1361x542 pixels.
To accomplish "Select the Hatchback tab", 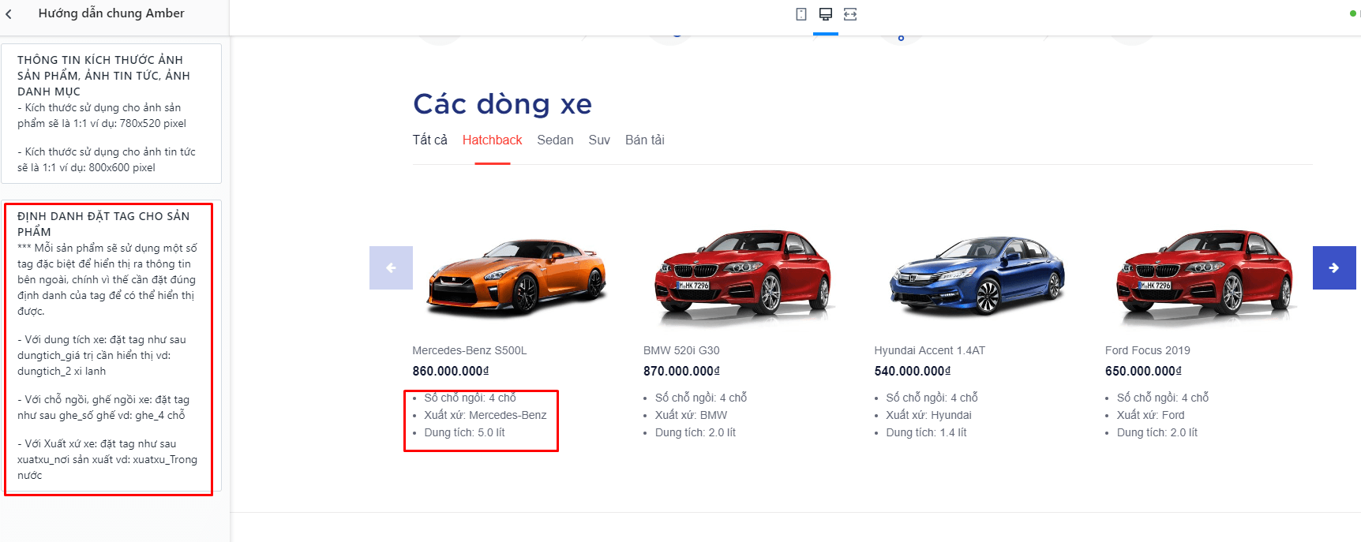I will click(492, 140).
